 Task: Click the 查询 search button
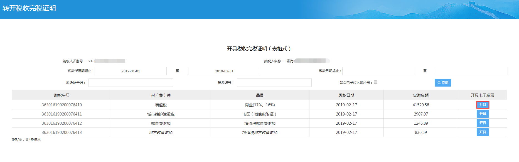pos(443,83)
